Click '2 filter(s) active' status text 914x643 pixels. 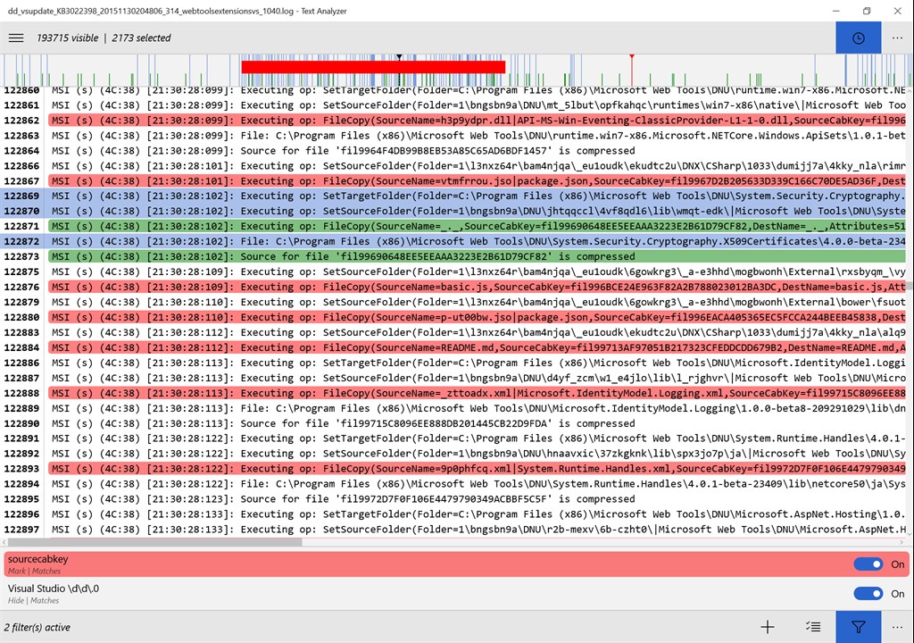click(x=37, y=627)
